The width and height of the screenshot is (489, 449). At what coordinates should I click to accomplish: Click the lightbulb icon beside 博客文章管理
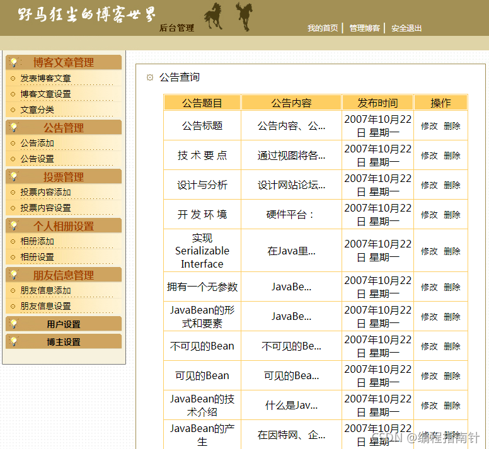pos(14,62)
